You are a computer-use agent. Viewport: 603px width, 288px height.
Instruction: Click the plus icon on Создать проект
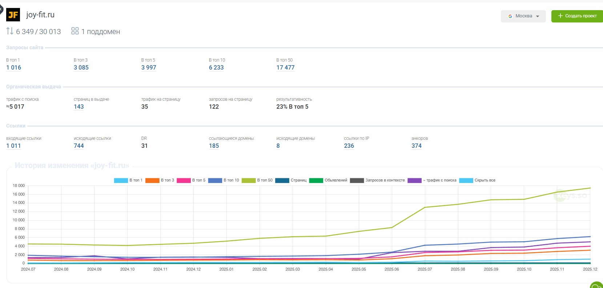[560, 16]
